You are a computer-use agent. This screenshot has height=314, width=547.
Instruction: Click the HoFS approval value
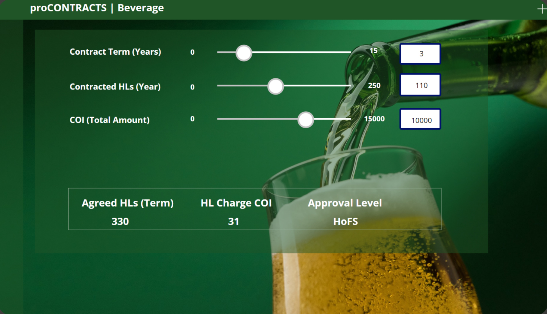pos(345,222)
